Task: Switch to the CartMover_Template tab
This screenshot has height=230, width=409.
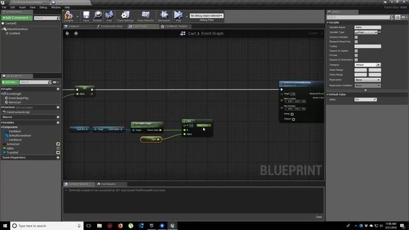Action: click(x=176, y=26)
